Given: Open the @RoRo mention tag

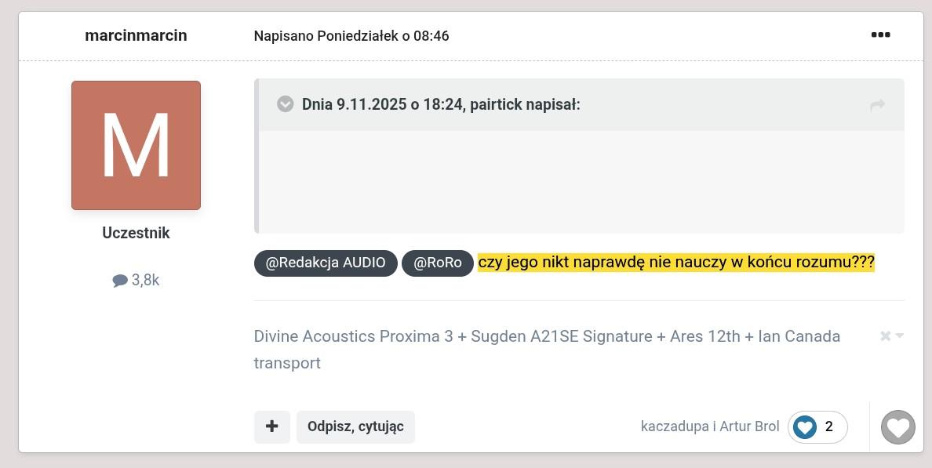Looking at the screenshot, I should click(x=438, y=263).
